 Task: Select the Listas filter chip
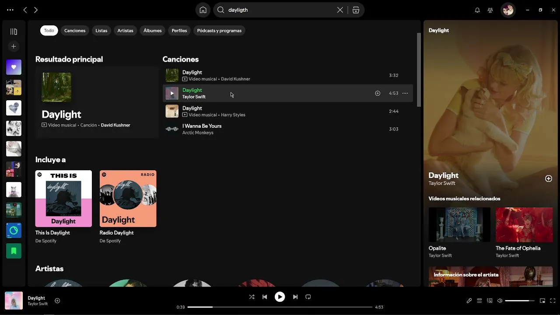point(101,31)
